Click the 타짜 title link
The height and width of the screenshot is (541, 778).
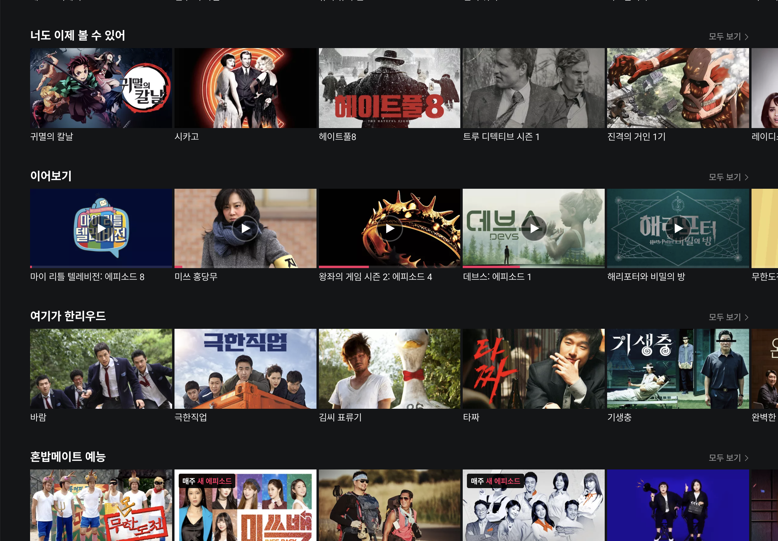tap(471, 417)
